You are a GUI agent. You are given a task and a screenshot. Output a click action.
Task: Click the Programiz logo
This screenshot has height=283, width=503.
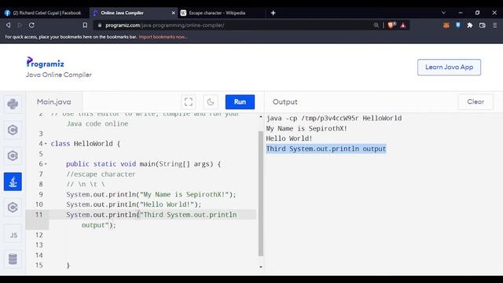click(45, 62)
